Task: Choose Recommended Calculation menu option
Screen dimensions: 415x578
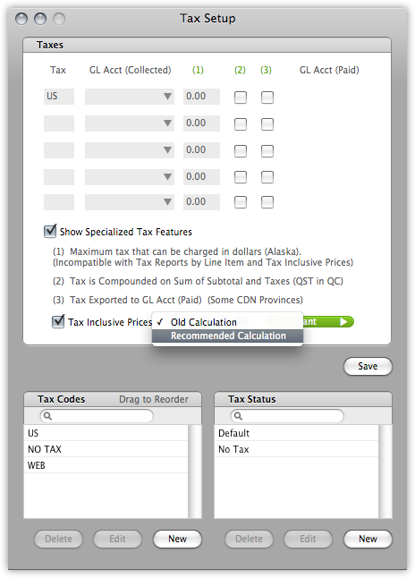Action: [228, 336]
